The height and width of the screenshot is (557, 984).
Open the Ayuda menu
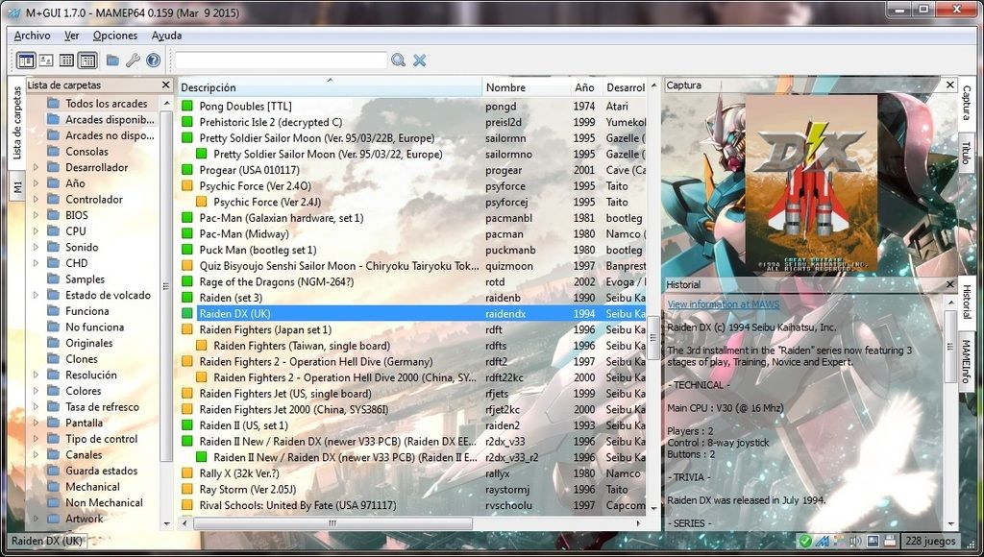(166, 36)
